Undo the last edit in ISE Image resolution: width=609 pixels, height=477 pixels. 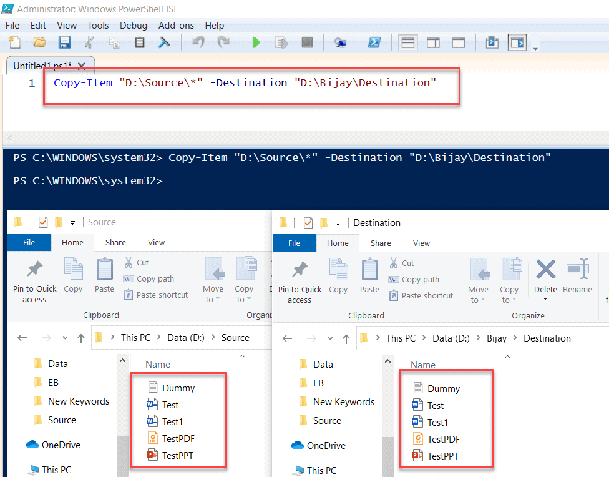click(199, 42)
